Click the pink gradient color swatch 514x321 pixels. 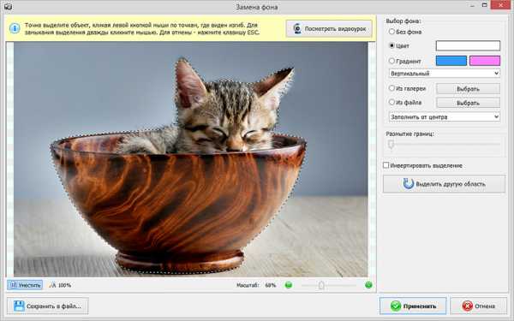click(485, 61)
